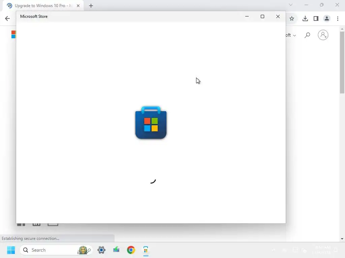
Task: Click the scrollbar up arrow in Chrome
Action: click(x=342, y=29)
